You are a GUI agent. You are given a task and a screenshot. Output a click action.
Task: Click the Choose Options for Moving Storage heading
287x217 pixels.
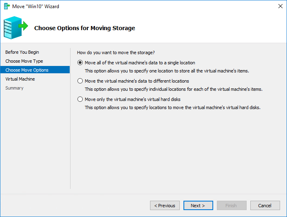point(84,28)
